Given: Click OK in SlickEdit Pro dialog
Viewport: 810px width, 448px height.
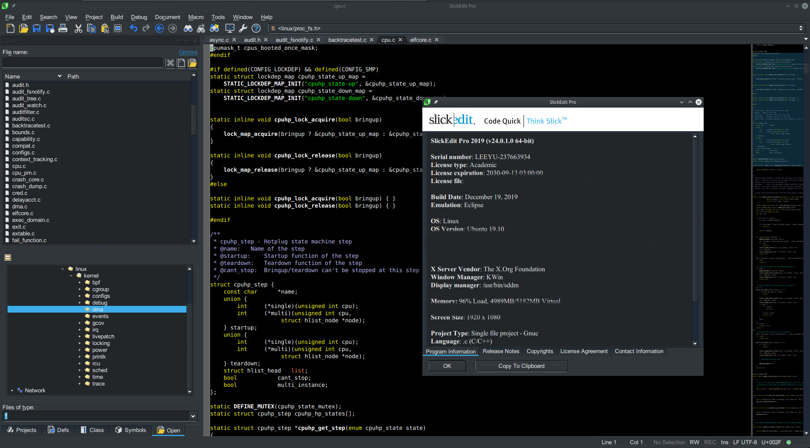Looking at the screenshot, I should tap(447, 366).
